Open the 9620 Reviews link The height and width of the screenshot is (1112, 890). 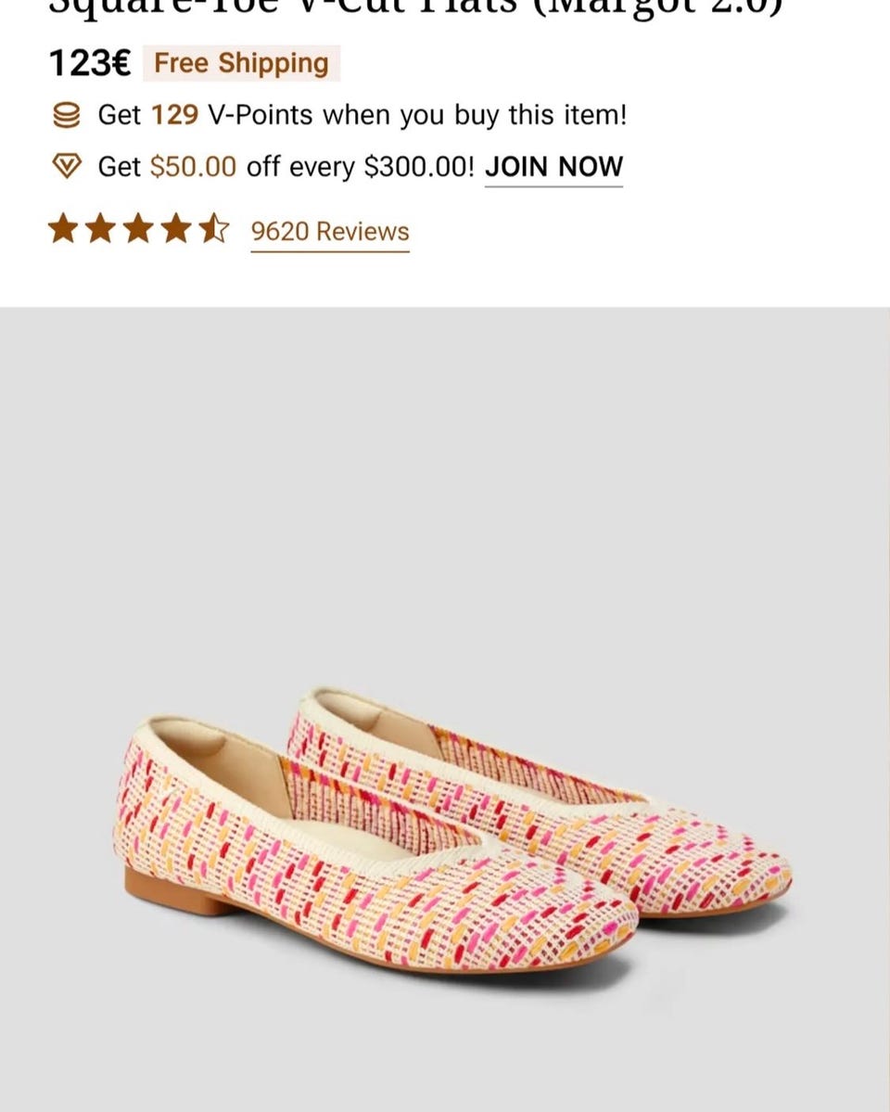coord(330,232)
